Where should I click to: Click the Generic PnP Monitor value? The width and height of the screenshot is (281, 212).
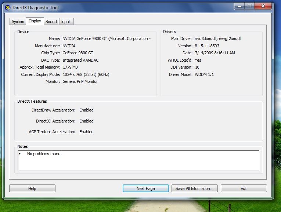(x=80, y=81)
